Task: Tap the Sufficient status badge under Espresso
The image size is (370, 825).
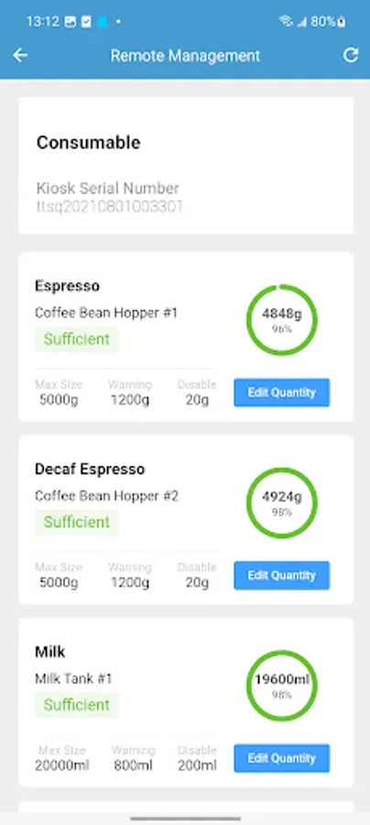Action: 77,339
